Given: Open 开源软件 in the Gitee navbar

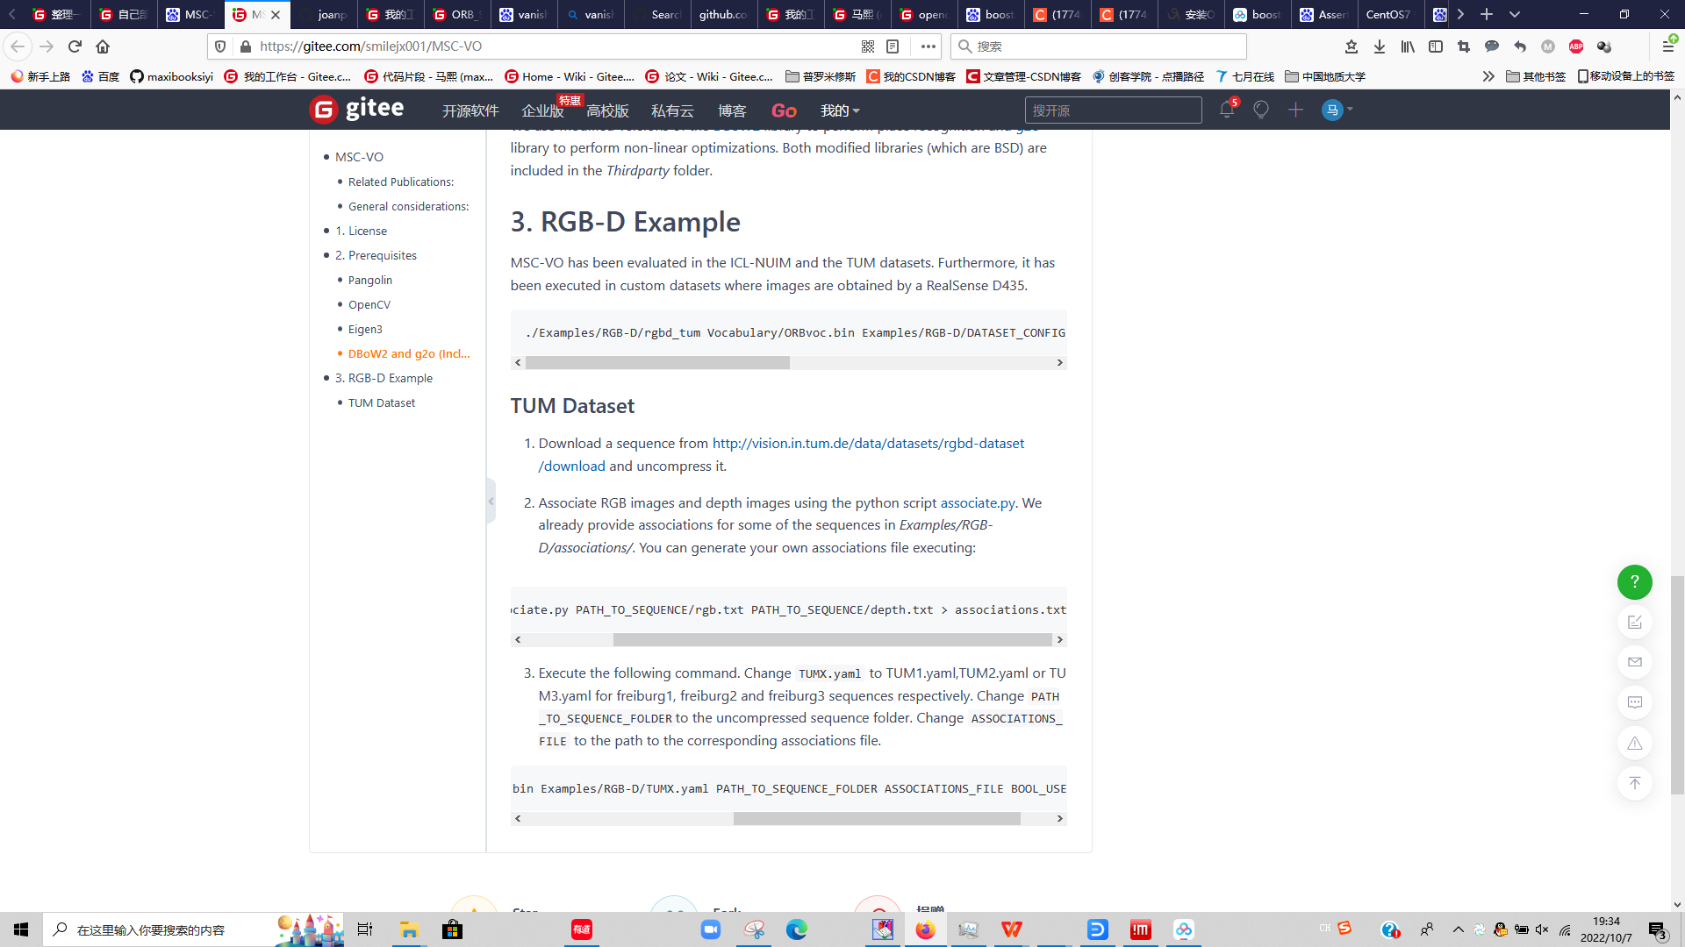Looking at the screenshot, I should click(470, 110).
